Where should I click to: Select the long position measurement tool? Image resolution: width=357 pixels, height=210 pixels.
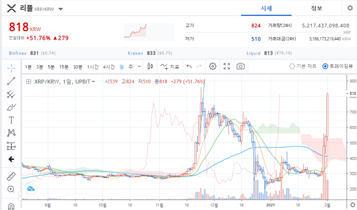[11, 146]
